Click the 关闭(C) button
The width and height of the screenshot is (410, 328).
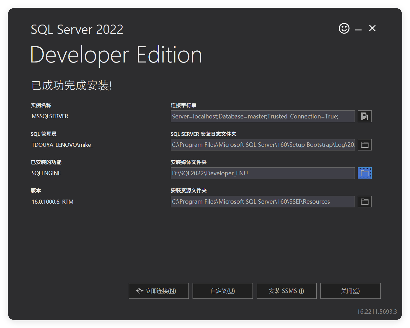(351, 291)
